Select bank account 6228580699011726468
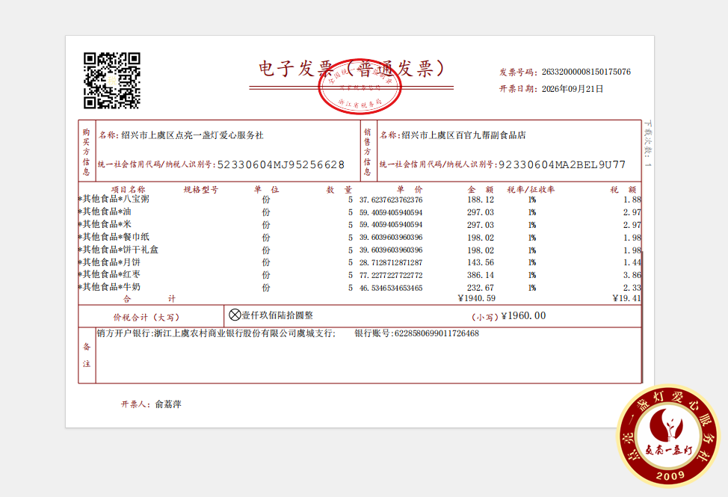 click(437, 333)
